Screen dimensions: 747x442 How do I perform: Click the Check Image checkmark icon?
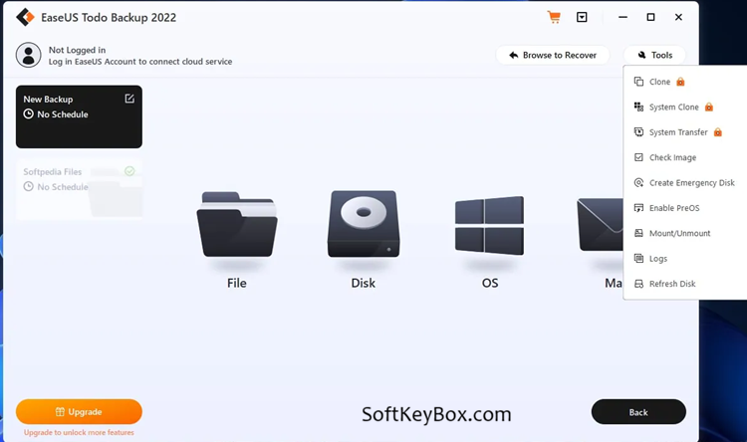pos(638,157)
